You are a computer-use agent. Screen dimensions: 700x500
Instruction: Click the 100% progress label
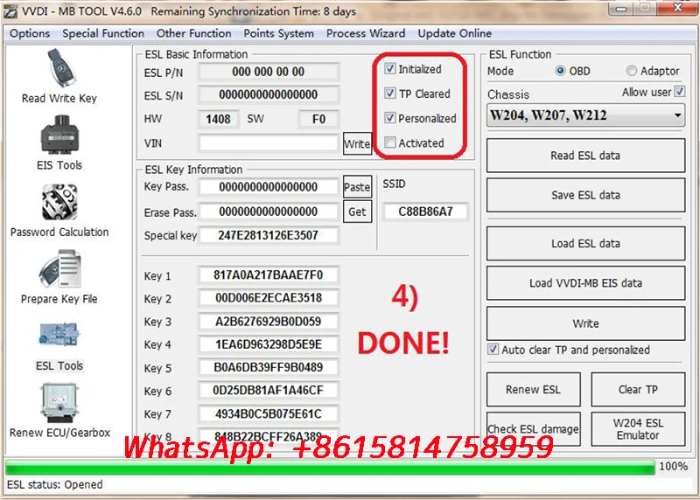click(x=673, y=467)
